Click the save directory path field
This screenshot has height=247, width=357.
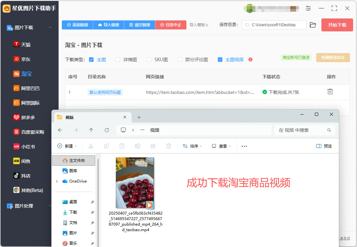[274, 25]
